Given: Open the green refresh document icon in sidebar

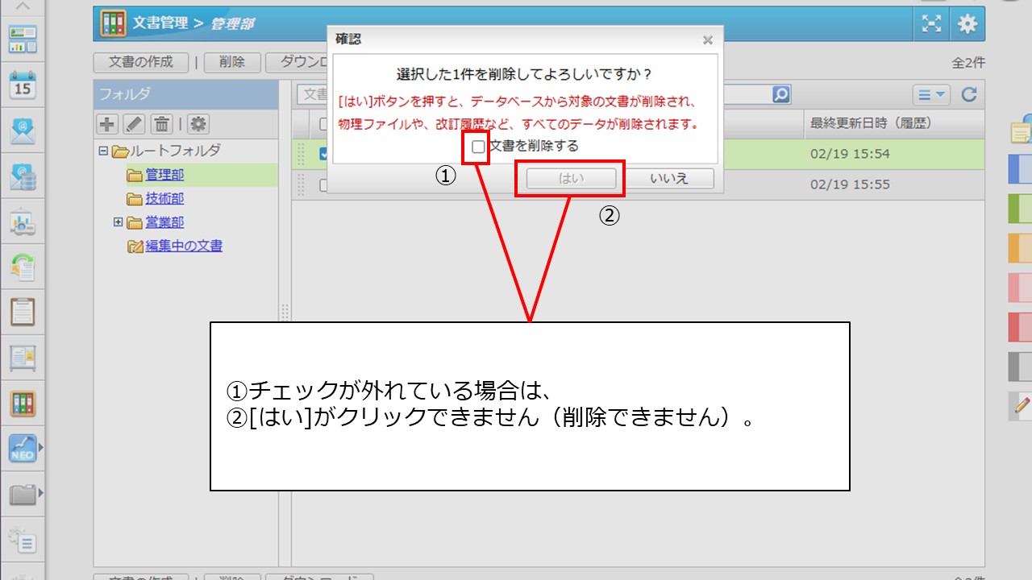Looking at the screenshot, I should coord(23,267).
